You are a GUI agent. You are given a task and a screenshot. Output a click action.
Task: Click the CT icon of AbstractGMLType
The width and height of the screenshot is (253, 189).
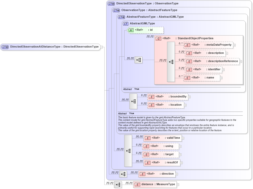click(126, 24)
